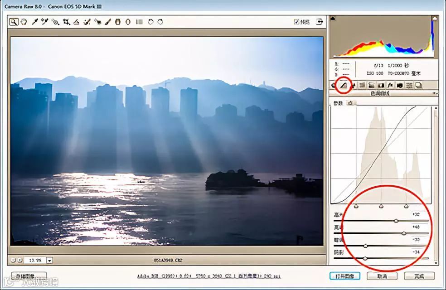Choose the Graduated Filter tool
446x290 pixels.
(118, 22)
